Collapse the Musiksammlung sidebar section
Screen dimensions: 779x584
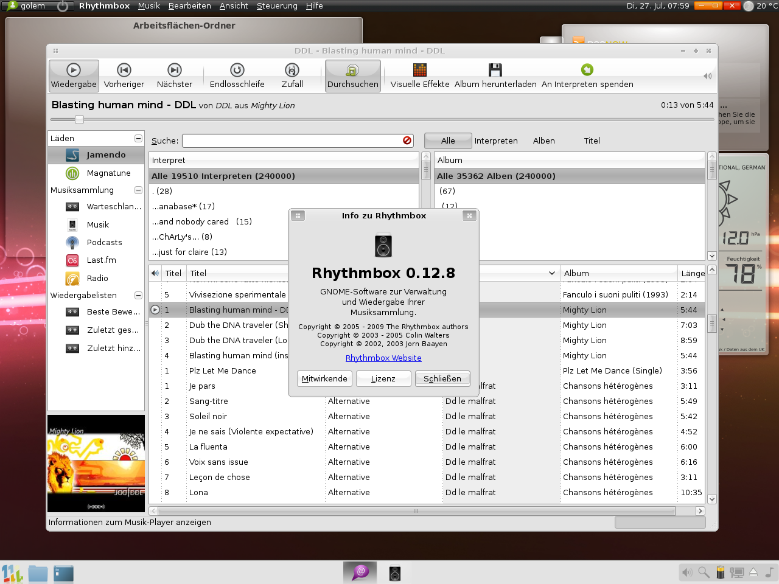click(x=138, y=190)
